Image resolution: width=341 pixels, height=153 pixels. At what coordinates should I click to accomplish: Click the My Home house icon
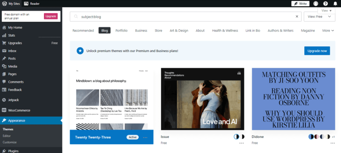(x=4, y=28)
